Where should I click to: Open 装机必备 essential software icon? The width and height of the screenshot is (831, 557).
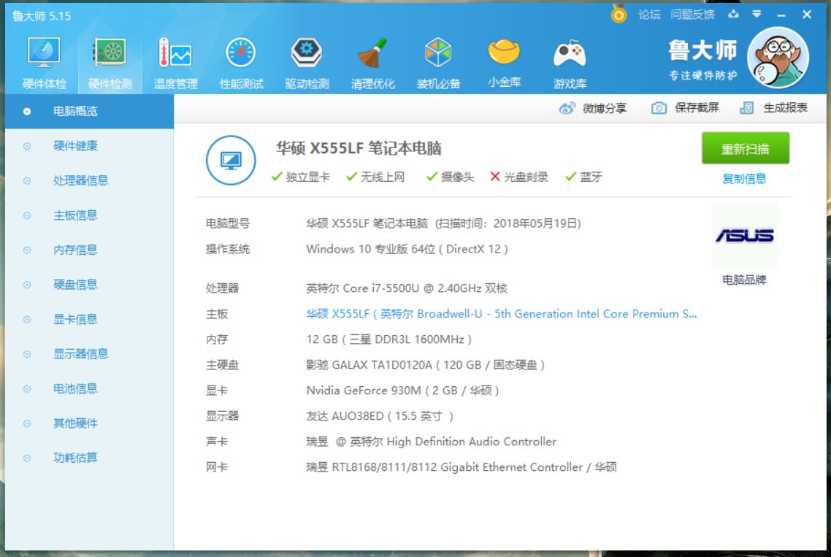(x=438, y=53)
